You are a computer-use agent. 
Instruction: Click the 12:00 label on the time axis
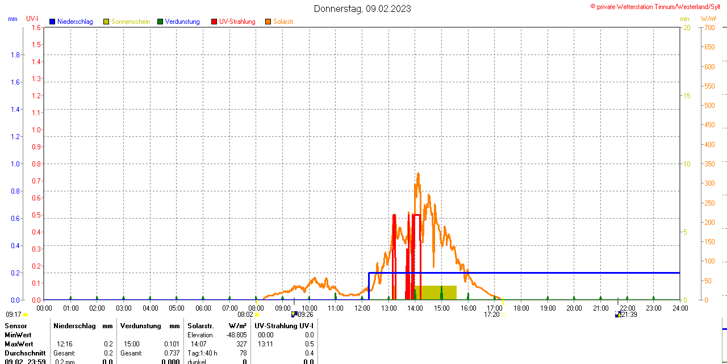click(x=362, y=308)
